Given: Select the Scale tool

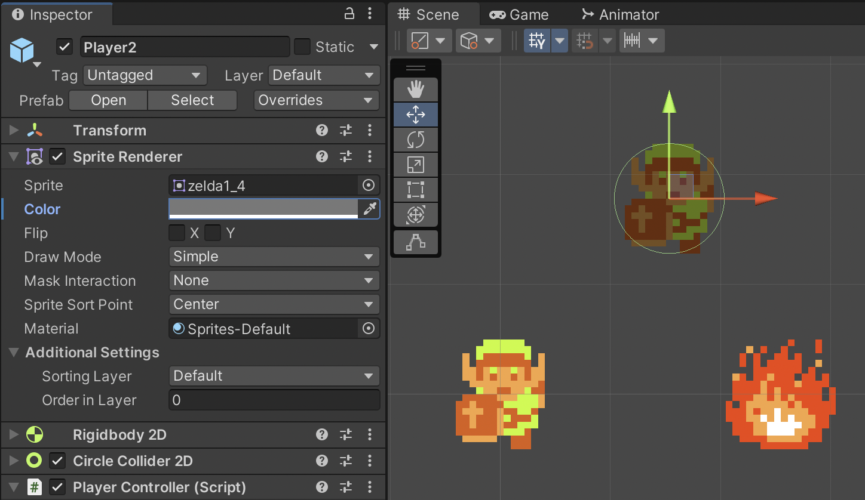Looking at the screenshot, I should 415,165.
